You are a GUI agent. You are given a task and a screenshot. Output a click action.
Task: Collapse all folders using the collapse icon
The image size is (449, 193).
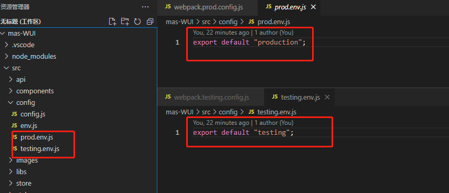click(x=150, y=22)
